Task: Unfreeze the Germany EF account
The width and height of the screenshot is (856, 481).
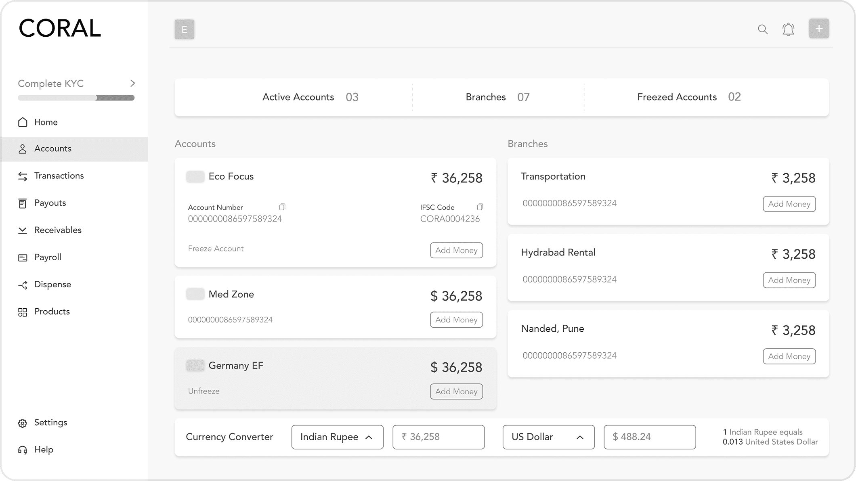Action: click(204, 391)
